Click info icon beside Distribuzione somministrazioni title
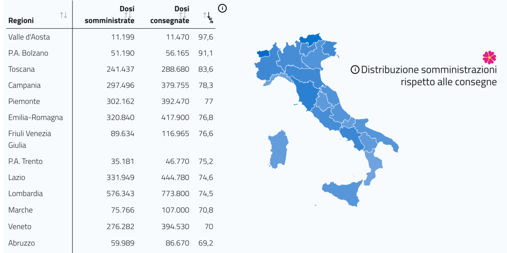This screenshot has width=507, height=253. point(355,70)
